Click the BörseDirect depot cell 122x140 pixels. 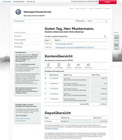76,121
